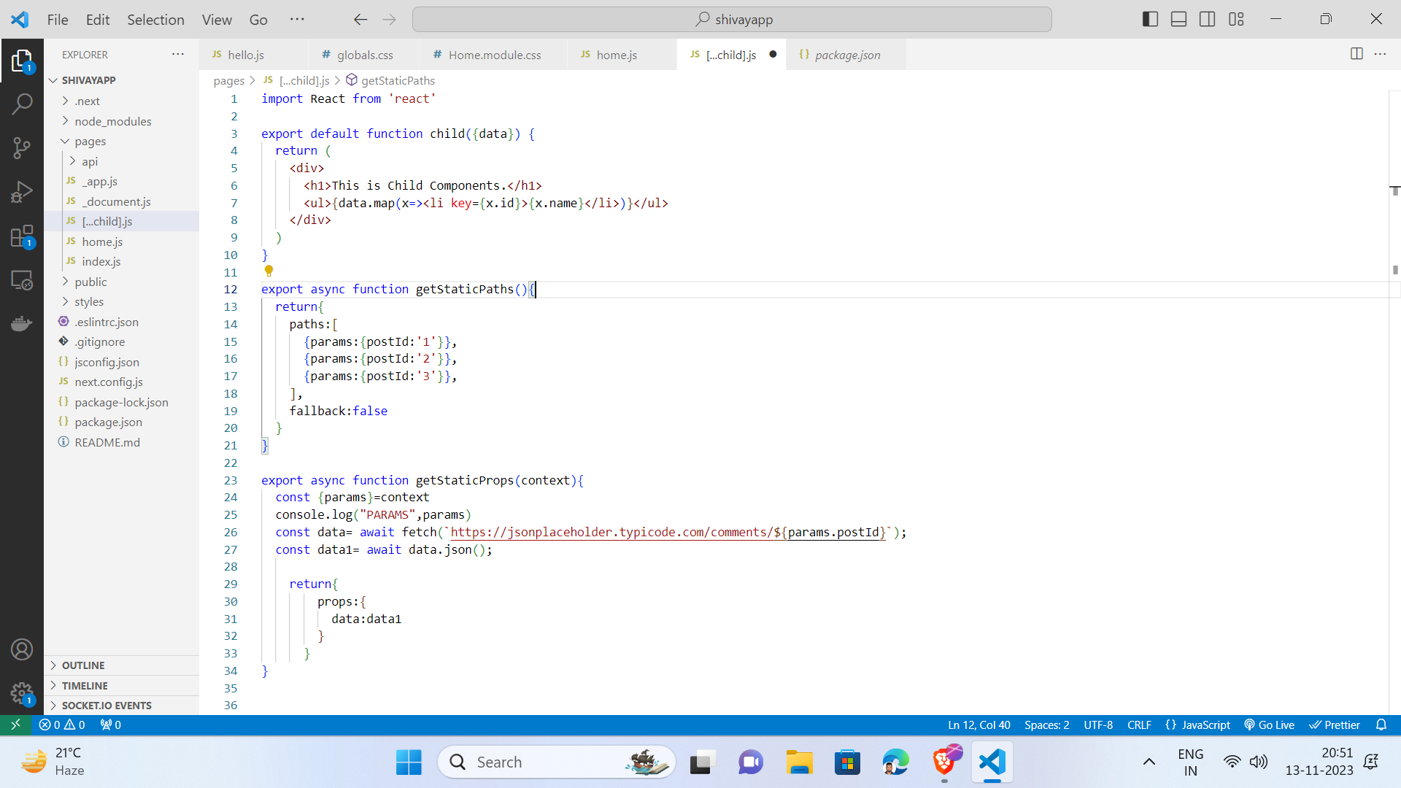The image size is (1401, 788).
Task: Click the split editor icon
Action: click(1358, 54)
